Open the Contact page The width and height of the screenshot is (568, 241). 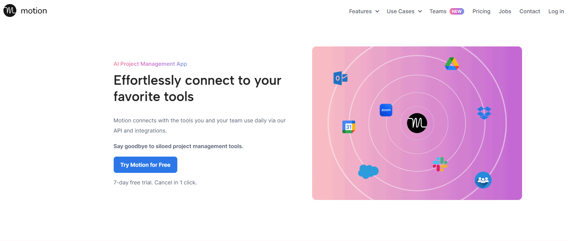pyautogui.click(x=530, y=12)
